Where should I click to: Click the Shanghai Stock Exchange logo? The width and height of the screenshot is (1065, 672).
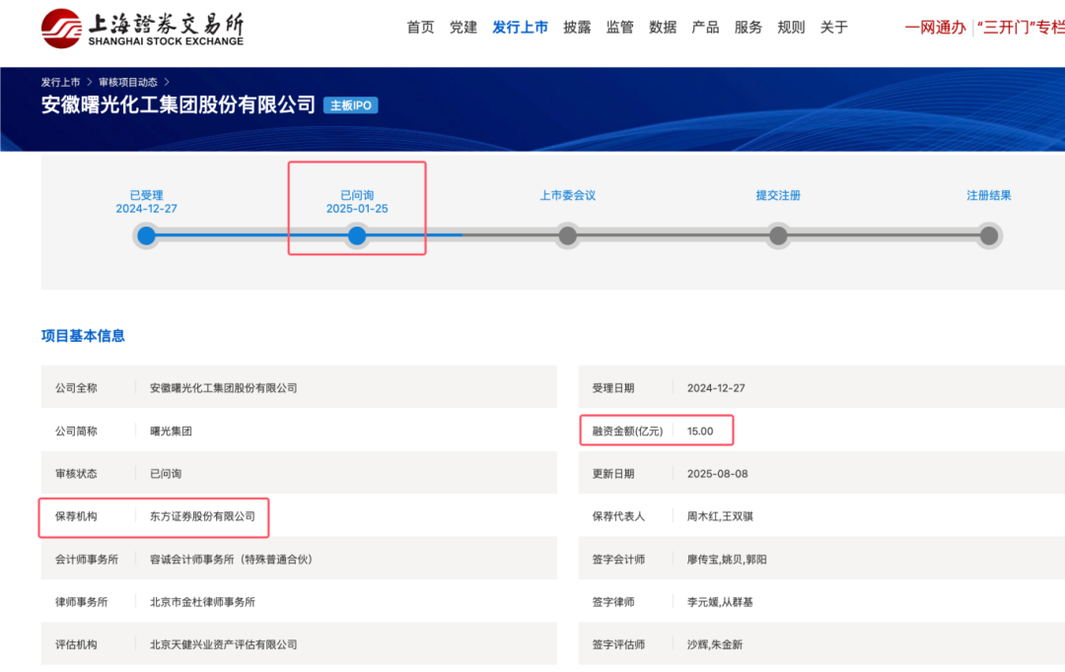[x=142, y=29]
